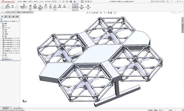Open the ConfigurationManager tab icon
Image resolution: width=184 pixels, height=111 pixels.
tap(10, 17)
